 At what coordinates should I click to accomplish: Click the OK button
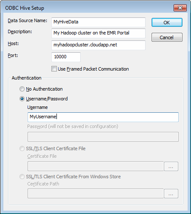(167, 23)
